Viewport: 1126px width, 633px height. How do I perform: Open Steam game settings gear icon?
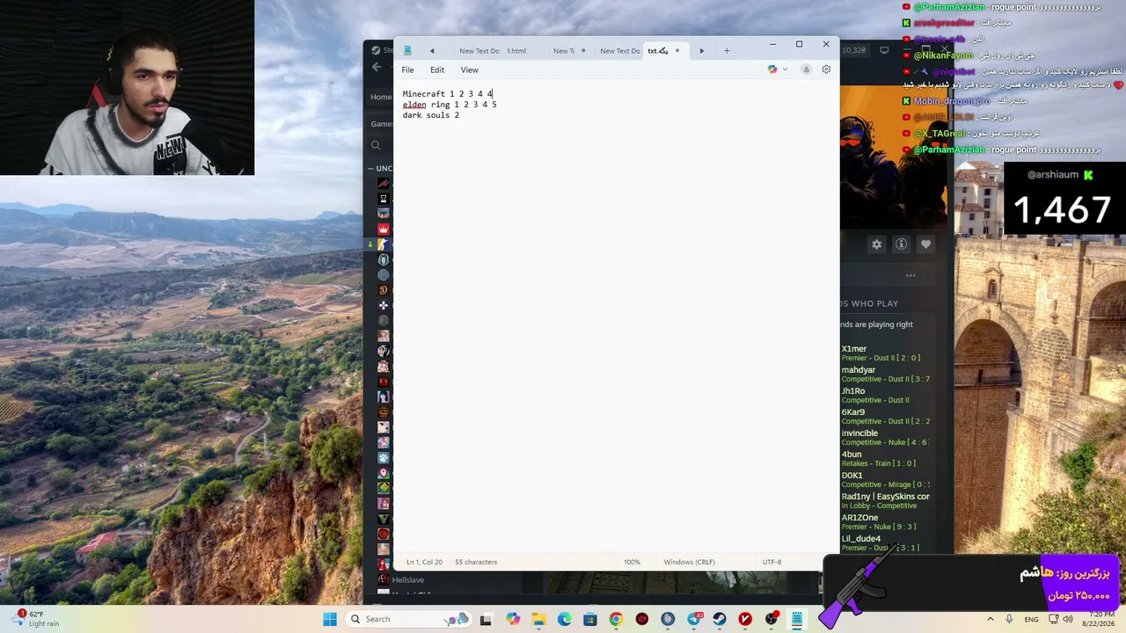point(876,244)
